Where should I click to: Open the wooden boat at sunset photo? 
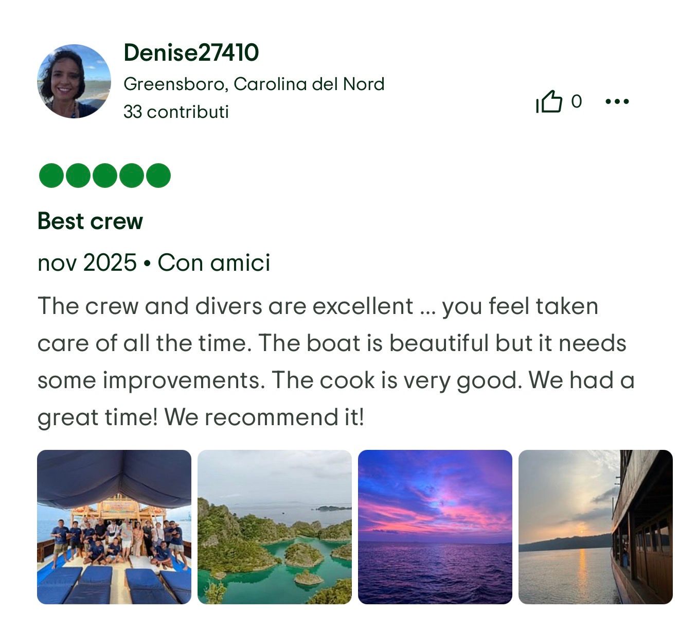[x=596, y=527]
